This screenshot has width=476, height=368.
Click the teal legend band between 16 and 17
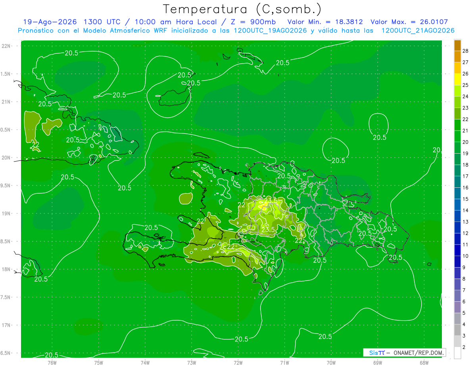pyautogui.click(x=457, y=182)
